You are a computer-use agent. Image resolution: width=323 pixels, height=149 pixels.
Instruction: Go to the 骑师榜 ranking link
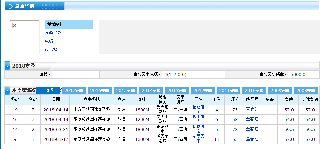(51, 50)
